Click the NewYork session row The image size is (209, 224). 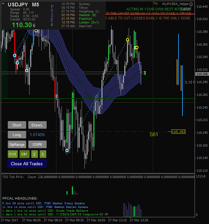[x=76, y=26]
